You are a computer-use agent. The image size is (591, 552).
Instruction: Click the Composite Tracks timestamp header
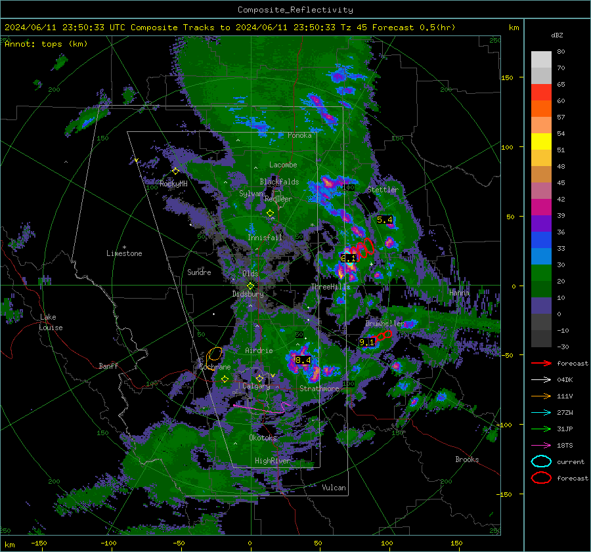[230, 28]
